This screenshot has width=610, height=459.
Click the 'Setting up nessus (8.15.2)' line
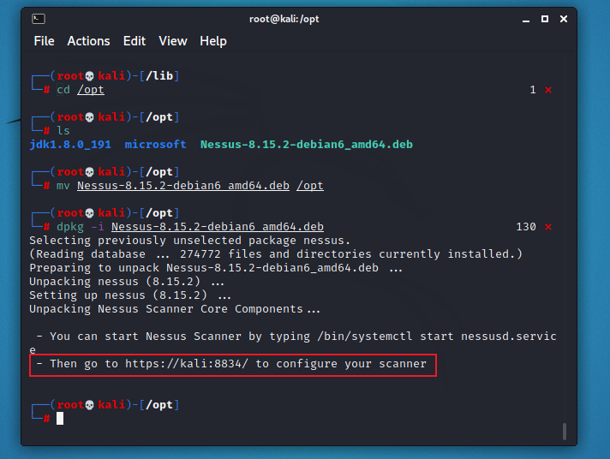click(130, 295)
